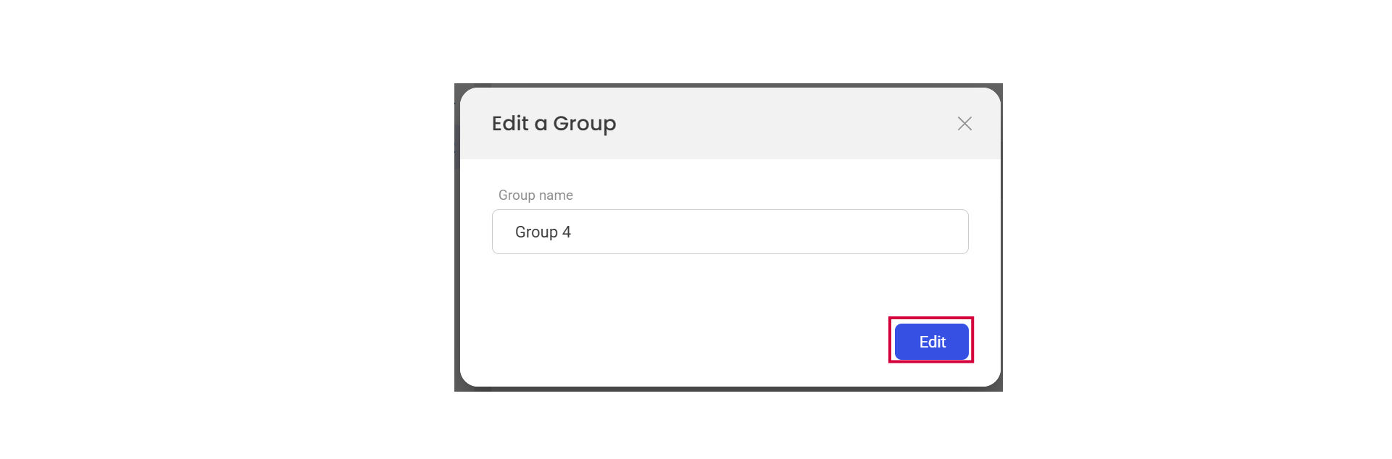Click the blue Edit button

(x=931, y=342)
